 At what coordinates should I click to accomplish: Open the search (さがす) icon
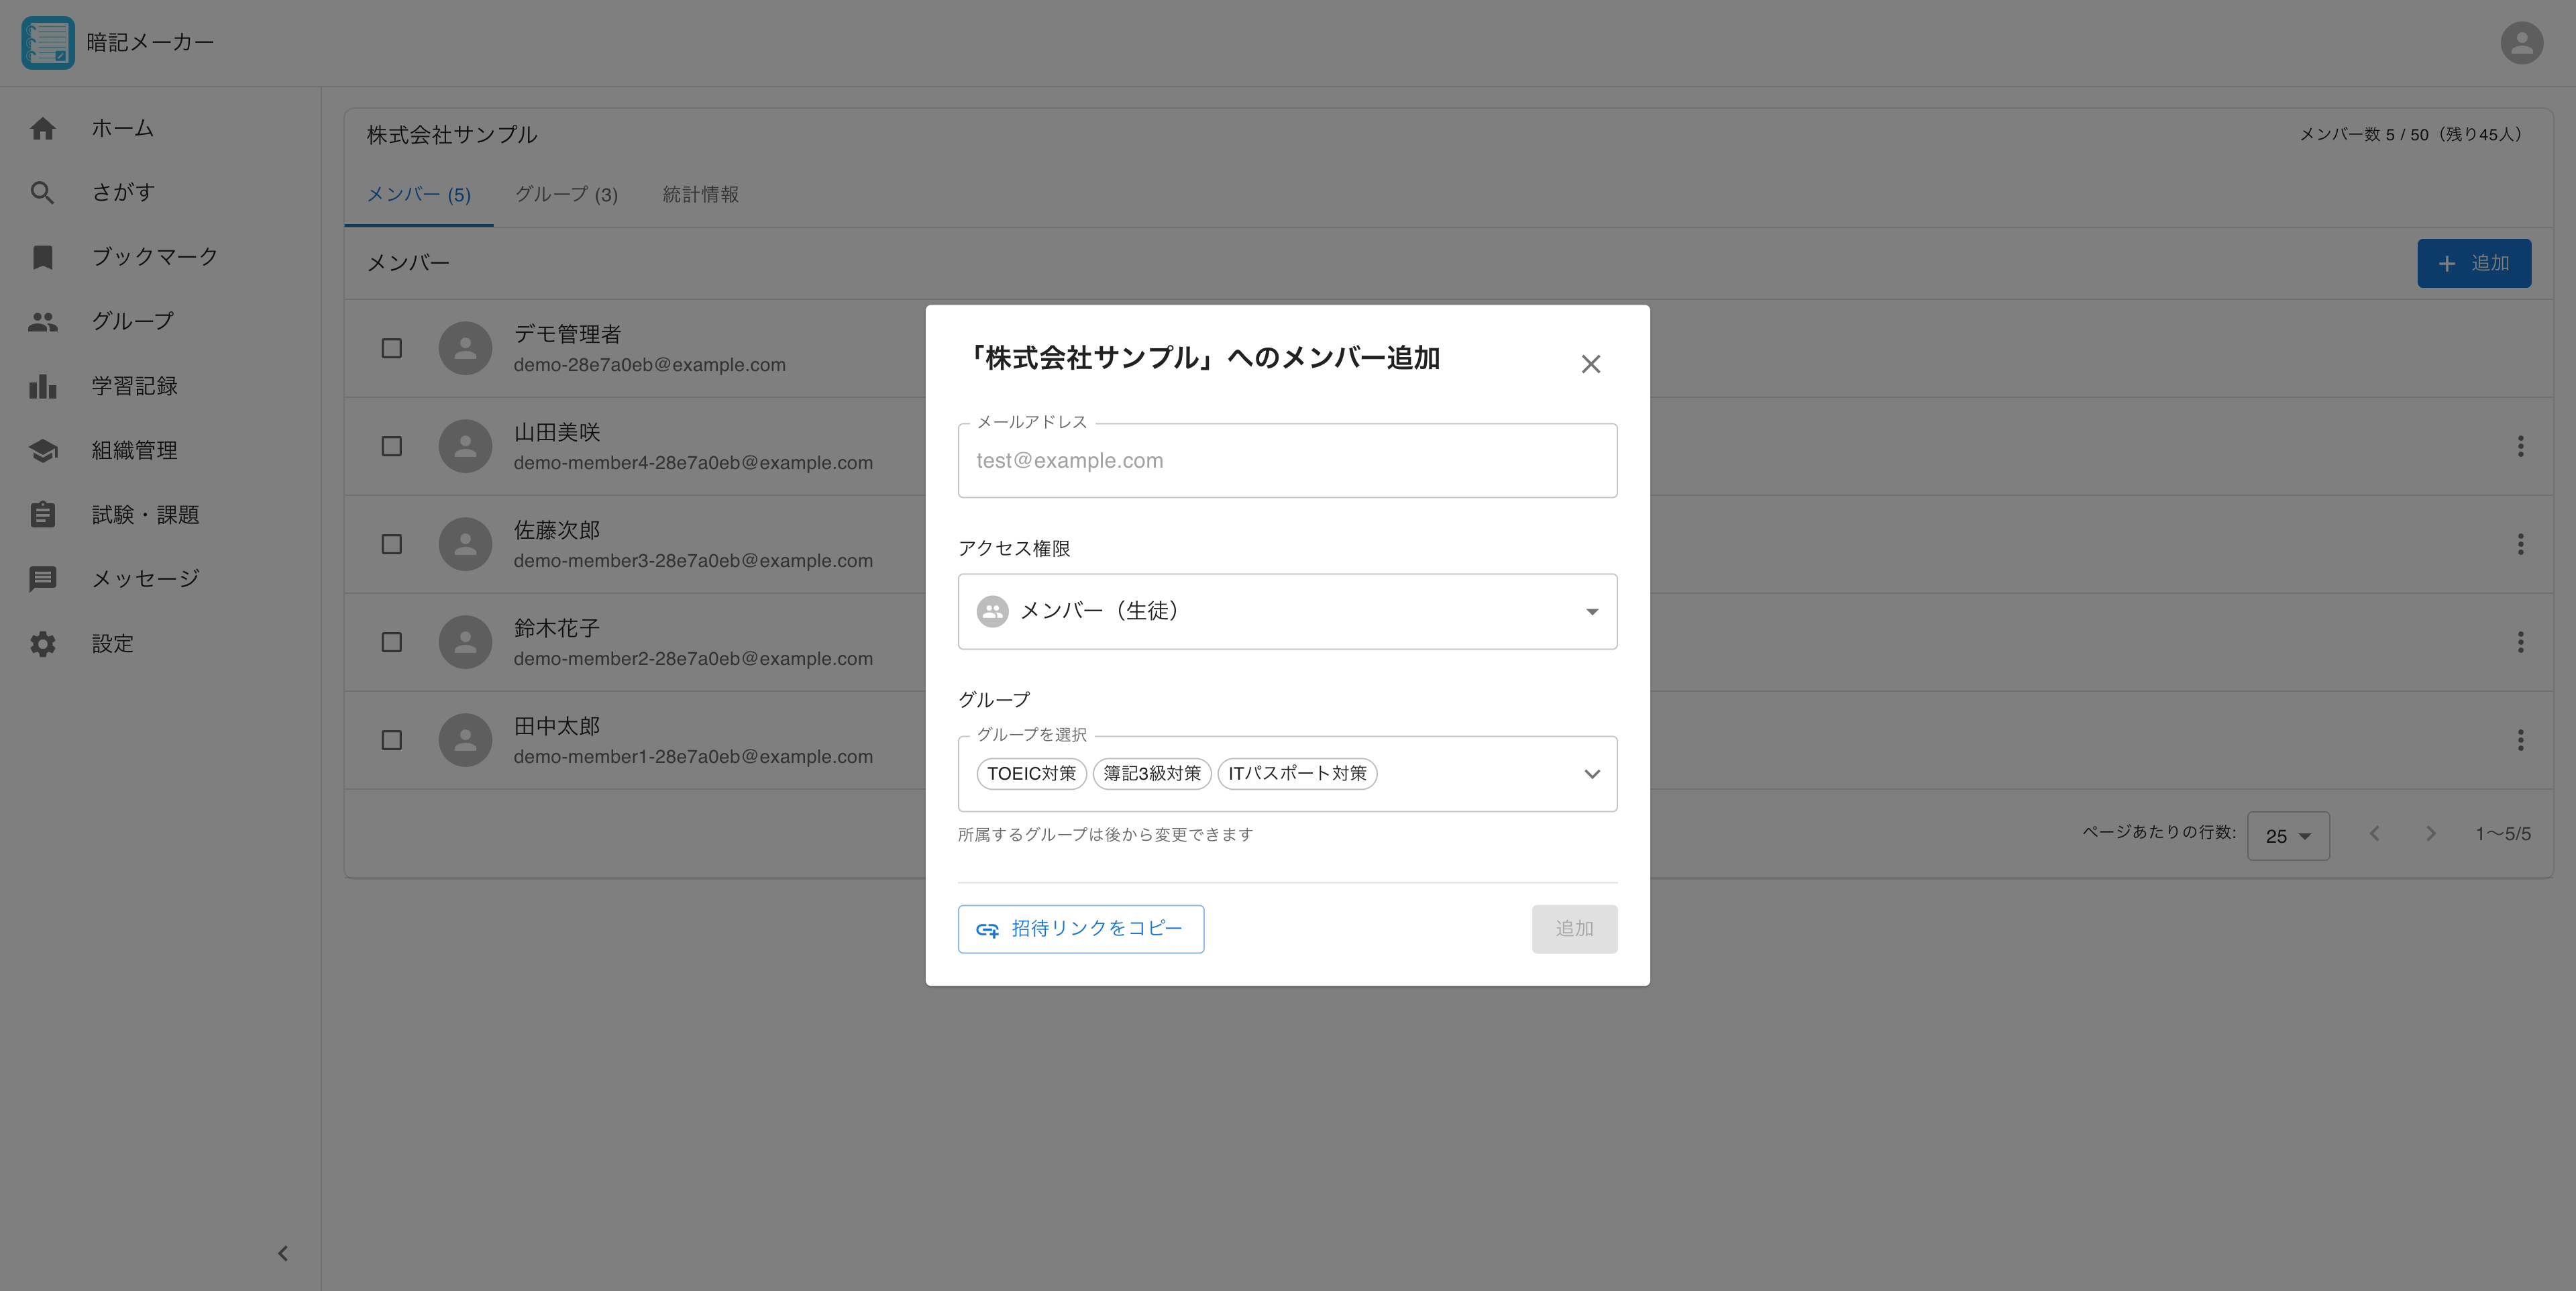pos(42,193)
